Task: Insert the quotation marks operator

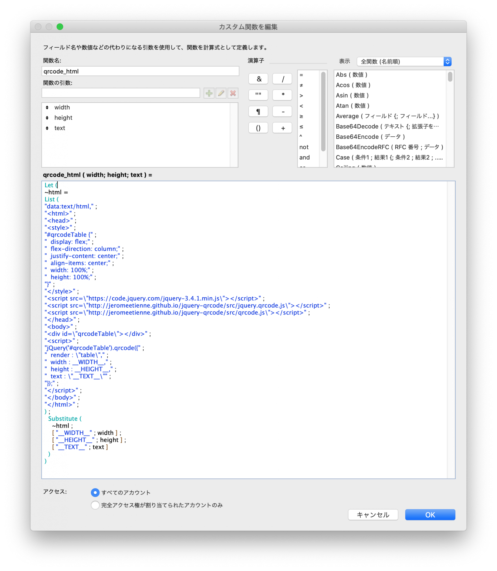Action: coord(258,95)
